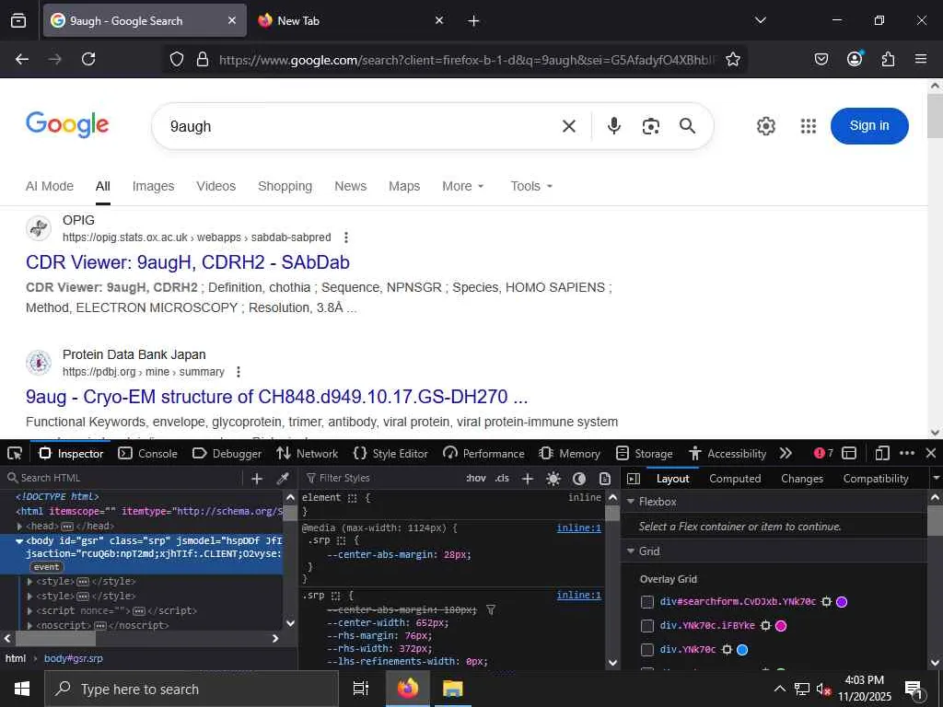Switch to the Computed sidebar tab

[735, 479]
